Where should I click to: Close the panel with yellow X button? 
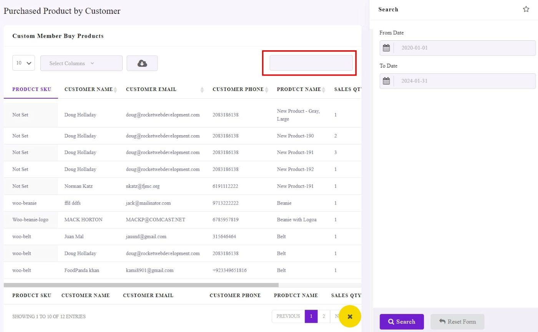coord(350,316)
